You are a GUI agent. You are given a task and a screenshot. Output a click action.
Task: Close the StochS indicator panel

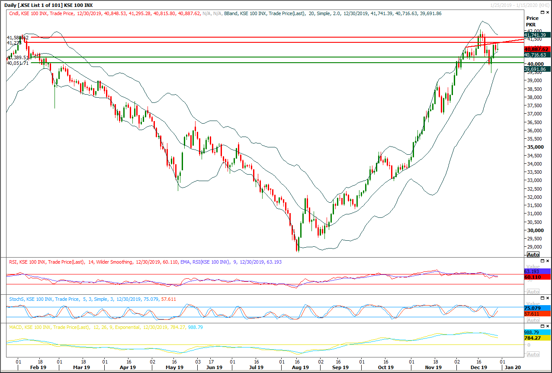548,297
